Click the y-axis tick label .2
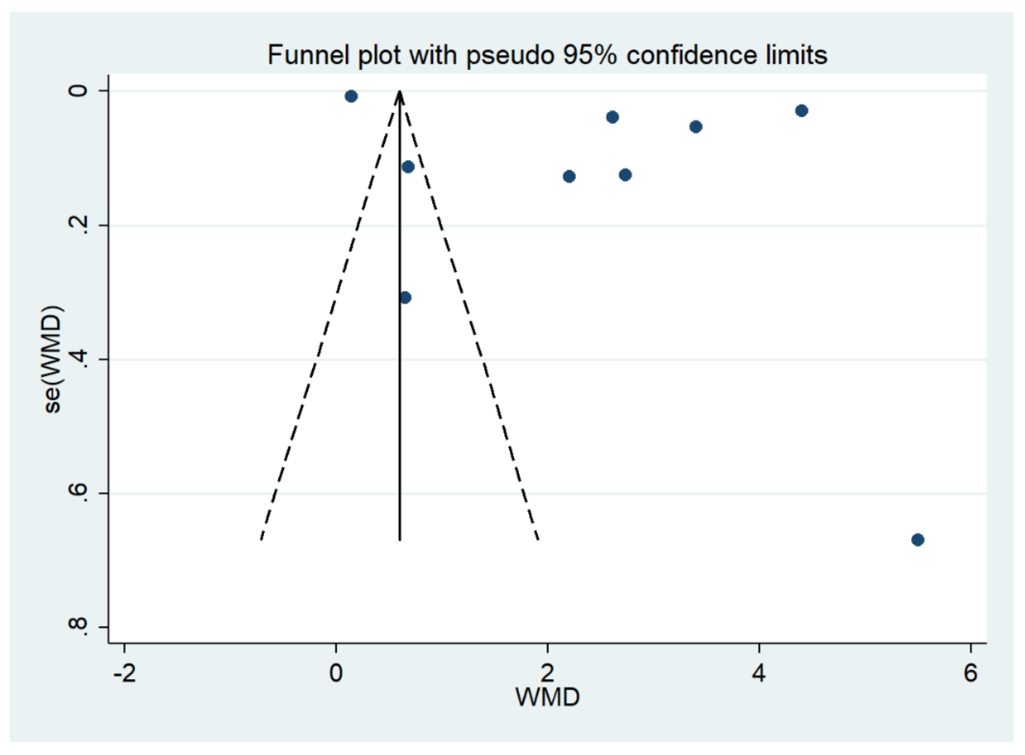Image resolution: width=1025 pixels, height=755 pixels. [78, 225]
